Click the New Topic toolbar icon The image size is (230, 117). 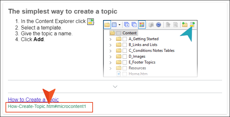[x=192, y=25]
